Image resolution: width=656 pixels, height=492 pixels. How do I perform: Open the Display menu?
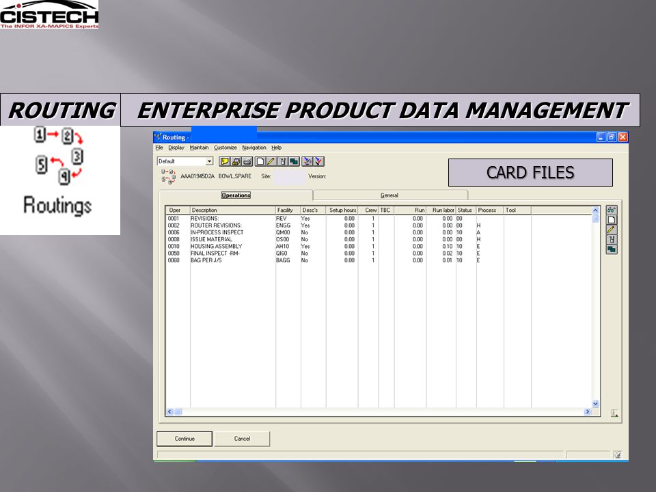176,148
